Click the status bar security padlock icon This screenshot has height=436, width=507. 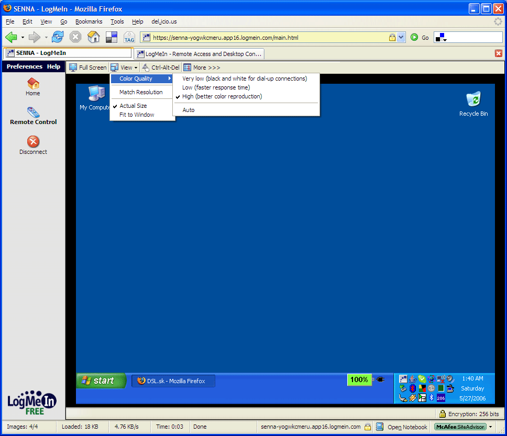(368, 427)
